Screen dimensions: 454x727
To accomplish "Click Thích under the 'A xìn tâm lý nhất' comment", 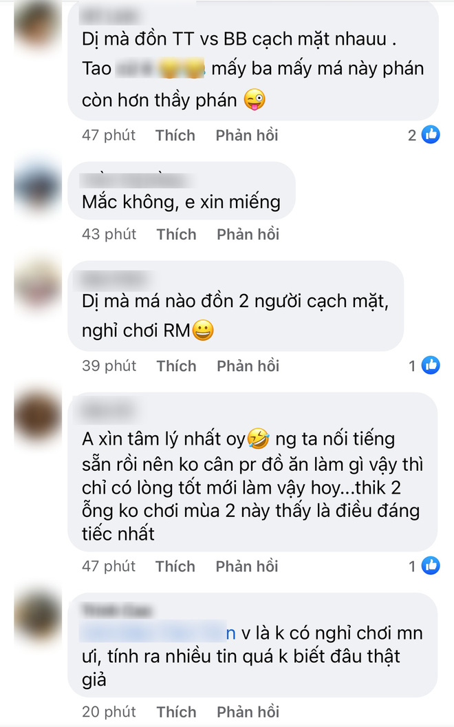I will 175,566.
